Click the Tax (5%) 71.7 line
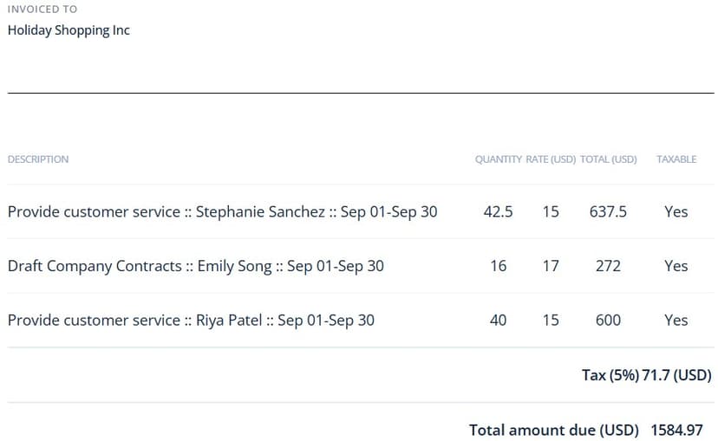The image size is (718, 441). (x=646, y=375)
